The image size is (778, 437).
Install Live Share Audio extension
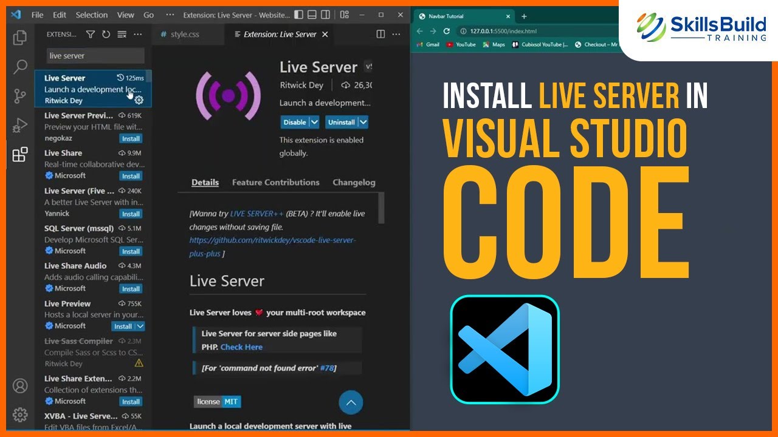(x=131, y=289)
